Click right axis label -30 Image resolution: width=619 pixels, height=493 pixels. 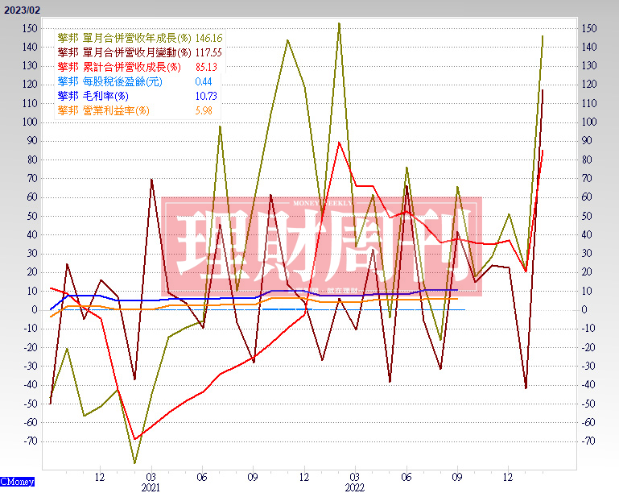click(589, 366)
